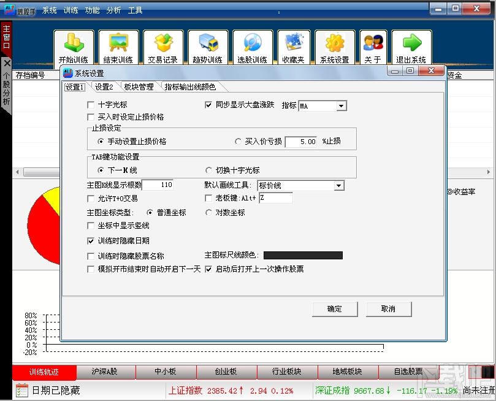Viewport: 496px width, 401px height.
Task: Click the 开始训练 icon to start training
Action: [x=74, y=46]
